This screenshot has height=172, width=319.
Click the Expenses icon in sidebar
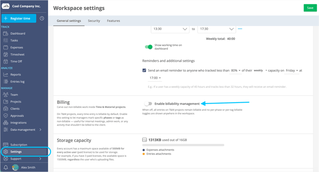6,48
